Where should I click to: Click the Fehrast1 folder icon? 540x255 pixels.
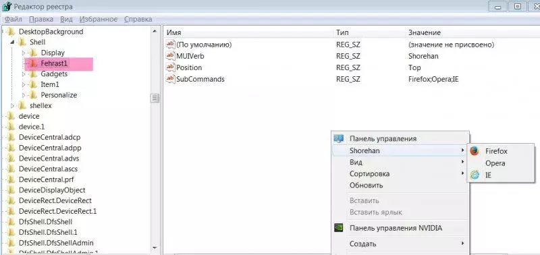(x=33, y=63)
